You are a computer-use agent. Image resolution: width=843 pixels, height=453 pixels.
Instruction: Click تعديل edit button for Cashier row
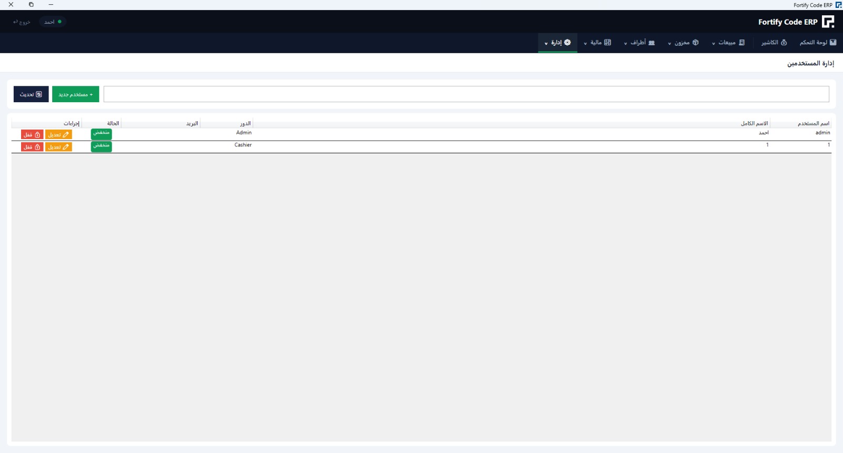tap(58, 147)
